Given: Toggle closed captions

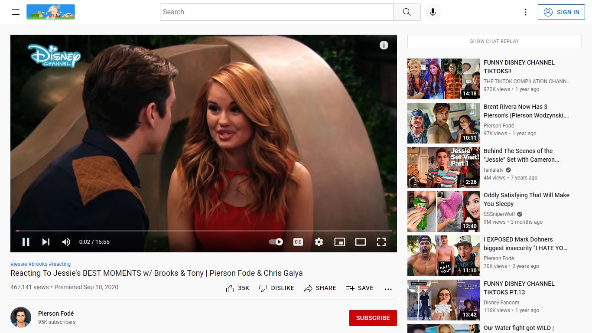Looking at the screenshot, I should pos(298,242).
